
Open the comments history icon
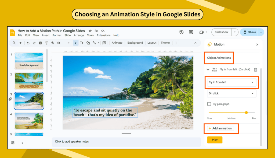pyautogui.click(x=191, y=32)
